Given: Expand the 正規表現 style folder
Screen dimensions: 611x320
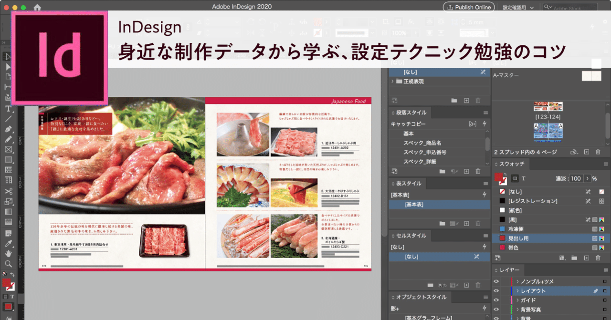Looking at the screenshot, I should (x=392, y=82).
